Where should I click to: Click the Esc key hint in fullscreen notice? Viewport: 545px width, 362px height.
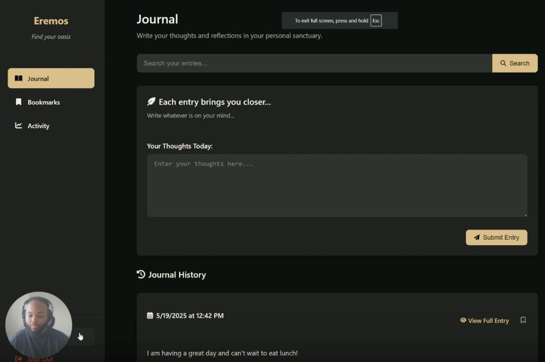(376, 21)
